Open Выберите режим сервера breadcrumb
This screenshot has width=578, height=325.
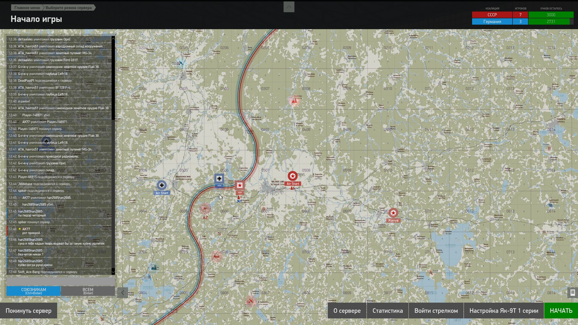(x=69, y=8)
